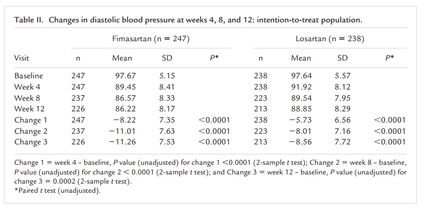Click the Table II caption title

point(188,20)
